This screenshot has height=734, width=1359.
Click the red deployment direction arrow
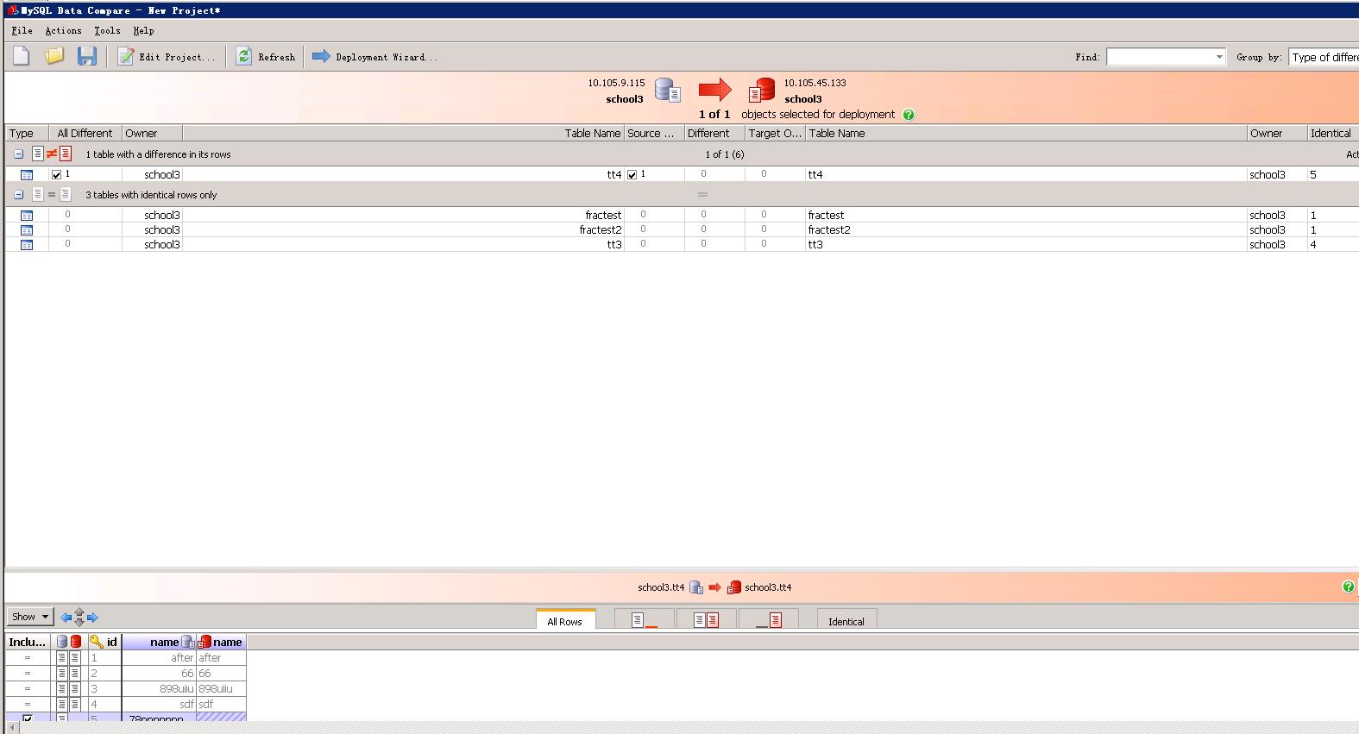click(714, 89)
